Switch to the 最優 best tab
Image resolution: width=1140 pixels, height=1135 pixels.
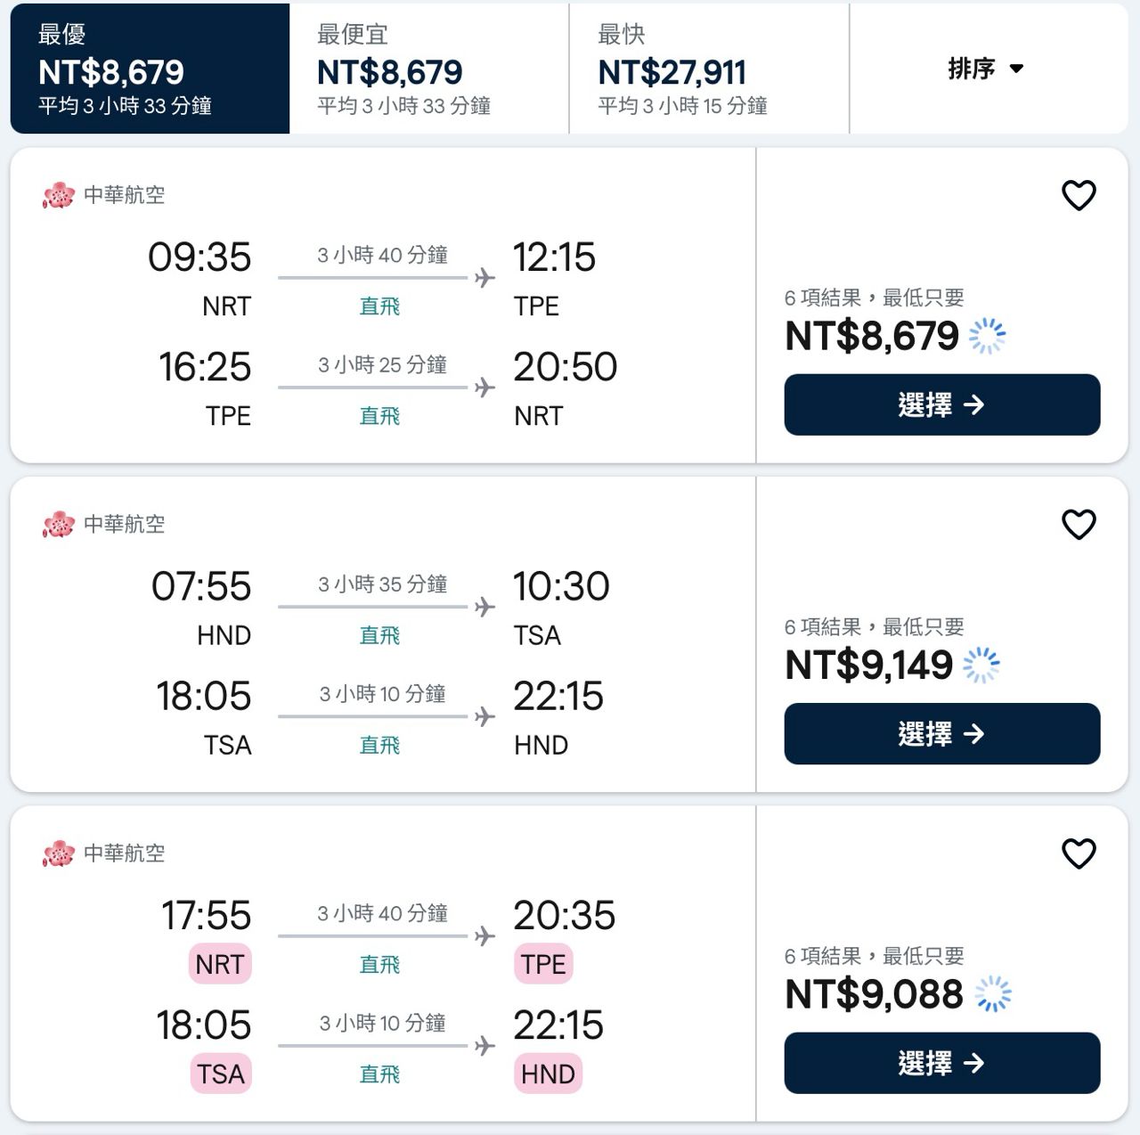point(150,69)
